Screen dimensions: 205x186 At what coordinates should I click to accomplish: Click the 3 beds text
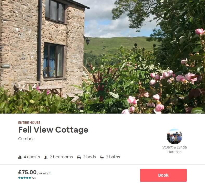click(x=89, y=157)
